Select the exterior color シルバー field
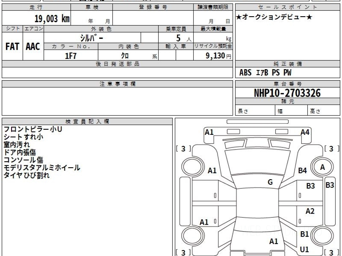 pyautogui.click(x=92, y=38)
